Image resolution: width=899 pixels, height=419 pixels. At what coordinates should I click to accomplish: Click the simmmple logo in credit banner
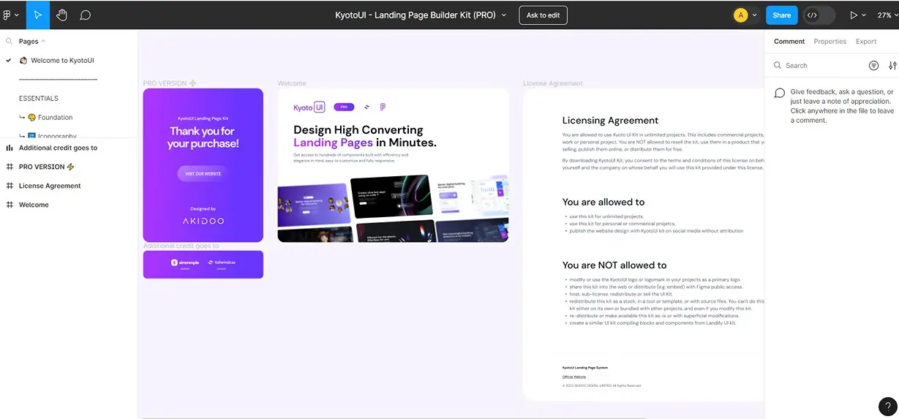click(x=184, y=262)
